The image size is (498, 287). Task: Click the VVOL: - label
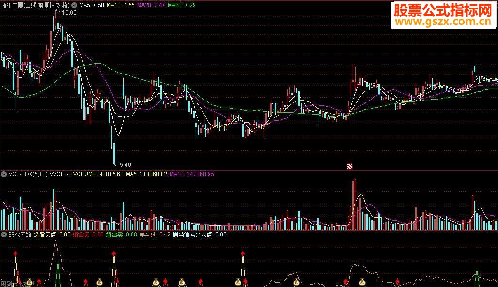pyautogui.click(x=59, y=174)
